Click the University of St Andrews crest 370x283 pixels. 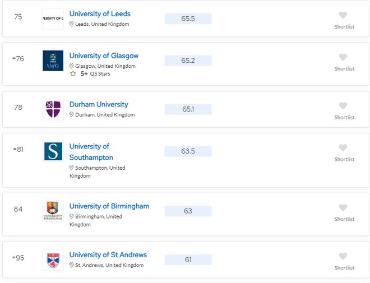pyautogui.click(x=53, y=259)
